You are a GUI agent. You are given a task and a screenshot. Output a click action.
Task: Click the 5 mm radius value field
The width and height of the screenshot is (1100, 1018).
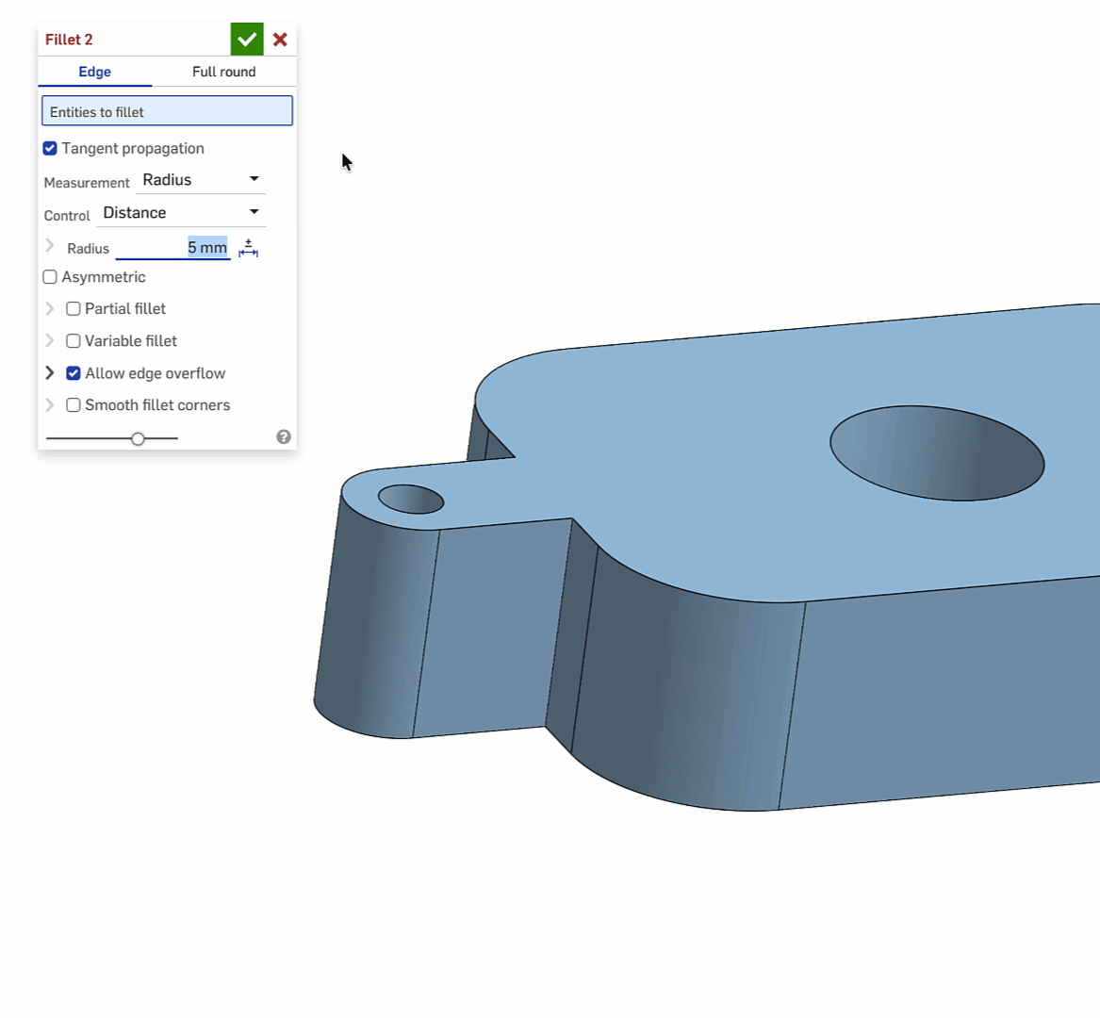point(173,247)
